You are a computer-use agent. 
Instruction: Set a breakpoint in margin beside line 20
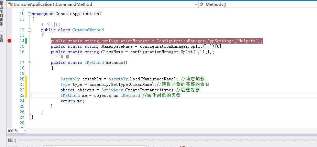[9, 79]
